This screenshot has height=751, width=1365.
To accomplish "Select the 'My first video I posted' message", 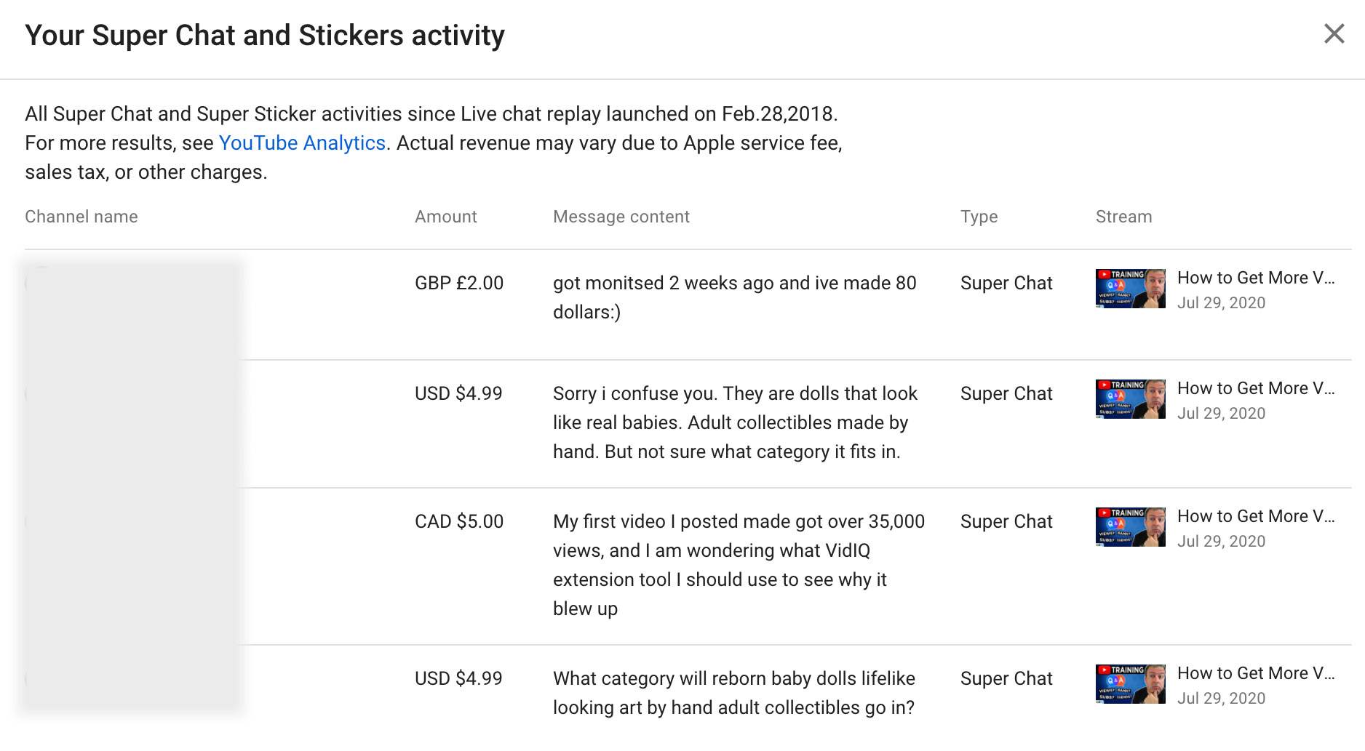I will point(739,565).
